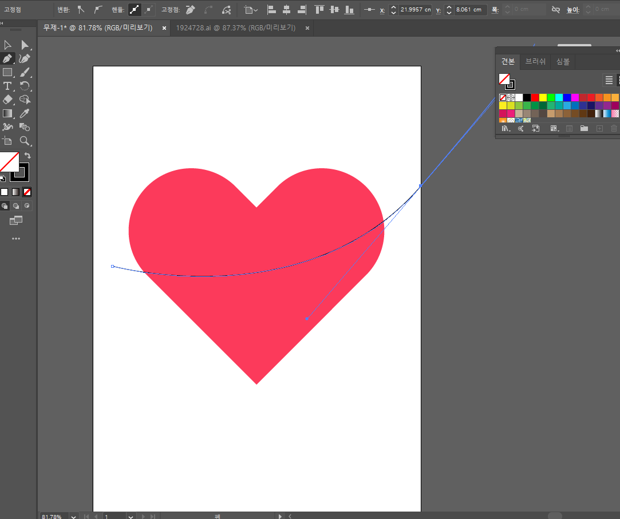The width and height of the screenshot is (620, 519).
Task: Choose the Rotate tool
Action: 25,86
